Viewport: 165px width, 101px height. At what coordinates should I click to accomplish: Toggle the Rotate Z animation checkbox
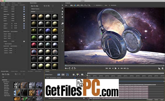[x=24, y=28]
